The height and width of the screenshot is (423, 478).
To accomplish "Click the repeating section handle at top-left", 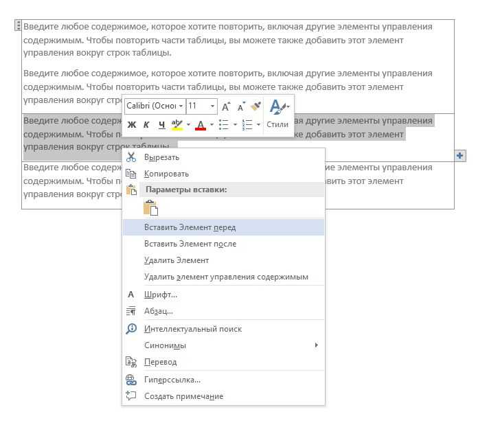I will pyautogui.click(x=18, y=25).
